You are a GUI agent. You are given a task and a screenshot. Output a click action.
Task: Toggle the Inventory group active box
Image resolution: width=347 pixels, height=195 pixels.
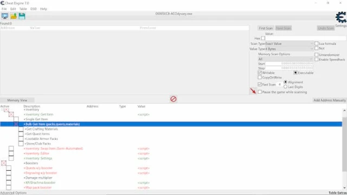click(7, 109)
